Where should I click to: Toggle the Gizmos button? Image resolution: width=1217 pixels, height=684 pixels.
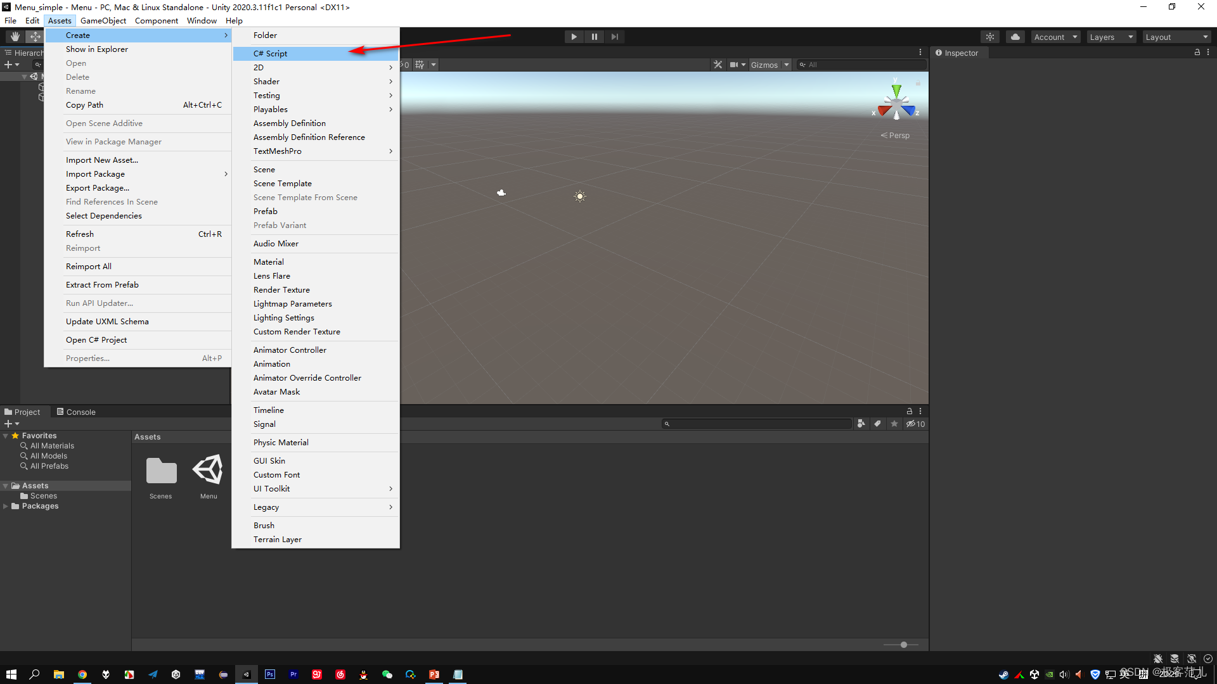[764, 65]
